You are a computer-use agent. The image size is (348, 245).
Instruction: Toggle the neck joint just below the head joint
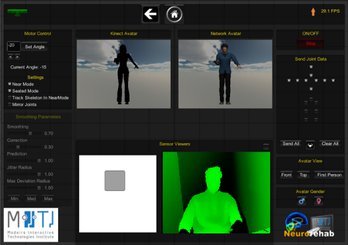coord(311,75)
